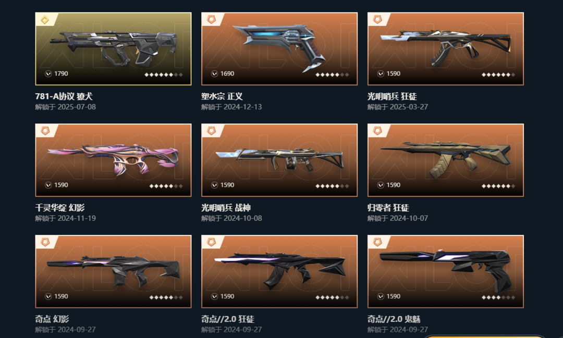563x338 pixels.
Task: Click the gold tier badge on 781-A协议 獠犬
Action: (45, 20)
